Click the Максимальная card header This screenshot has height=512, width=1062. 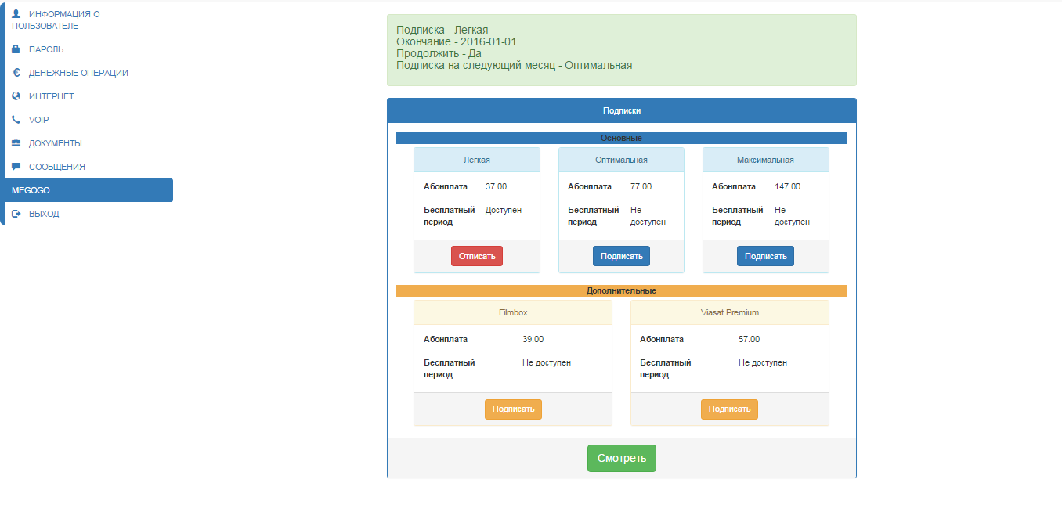click(x=765, y=160)
